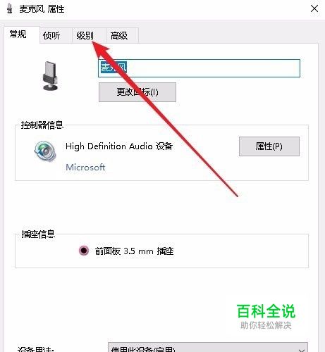Click the 百科全说 green watermark logo
This screenshot has height=352, width=325.
(266, 311)
